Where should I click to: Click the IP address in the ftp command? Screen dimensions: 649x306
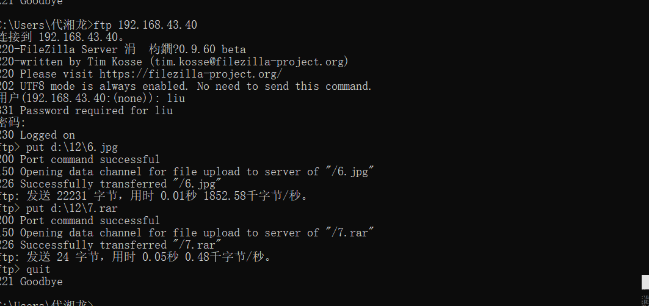click(157, 25)
